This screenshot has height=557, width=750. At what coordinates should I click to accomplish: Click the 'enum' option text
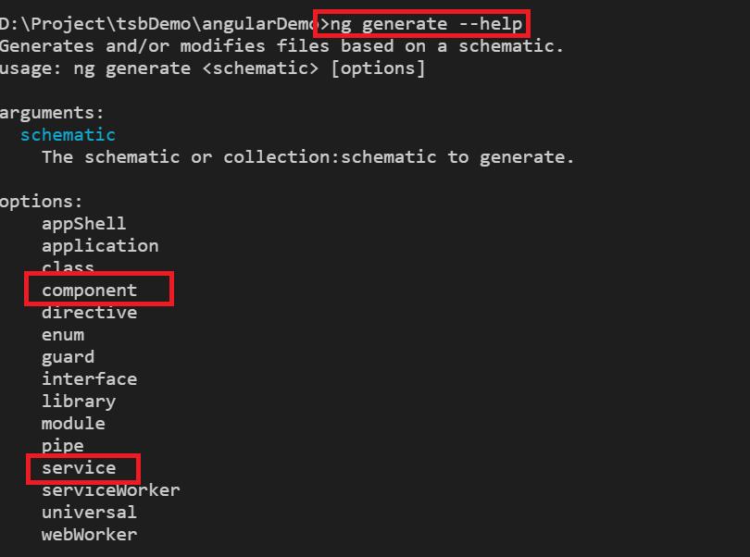click(63, 335)
